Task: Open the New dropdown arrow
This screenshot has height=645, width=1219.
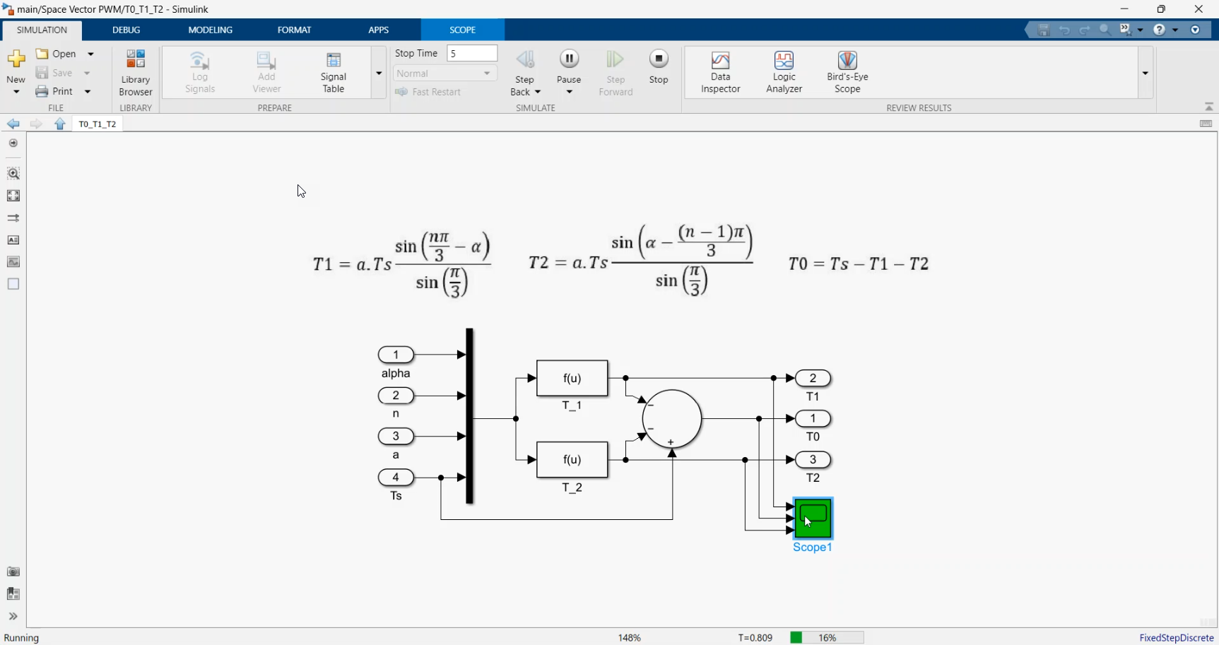Action: [16, 92]
